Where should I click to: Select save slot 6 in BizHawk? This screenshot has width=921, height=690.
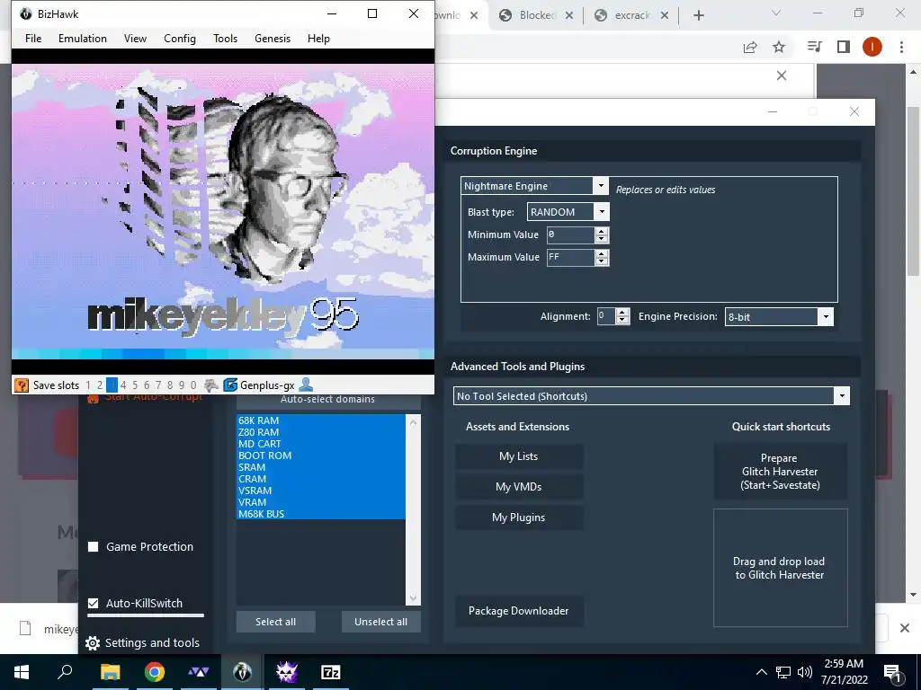[147, 385]
